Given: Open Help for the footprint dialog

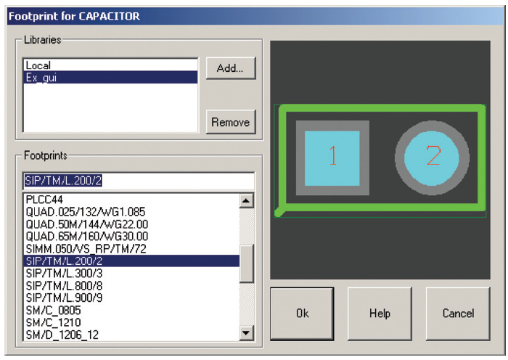Looking at the screenshot, I should tap(380, 314).
